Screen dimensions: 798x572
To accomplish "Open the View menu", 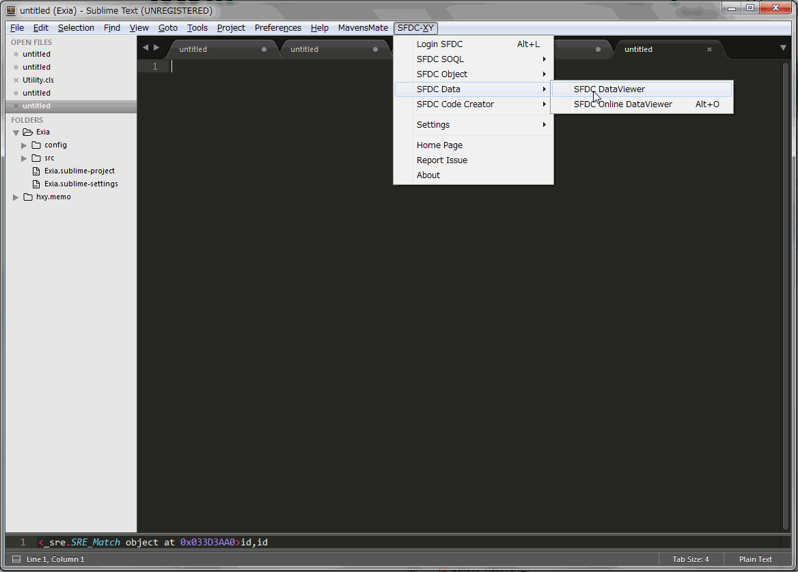I will tap(139, 28).
